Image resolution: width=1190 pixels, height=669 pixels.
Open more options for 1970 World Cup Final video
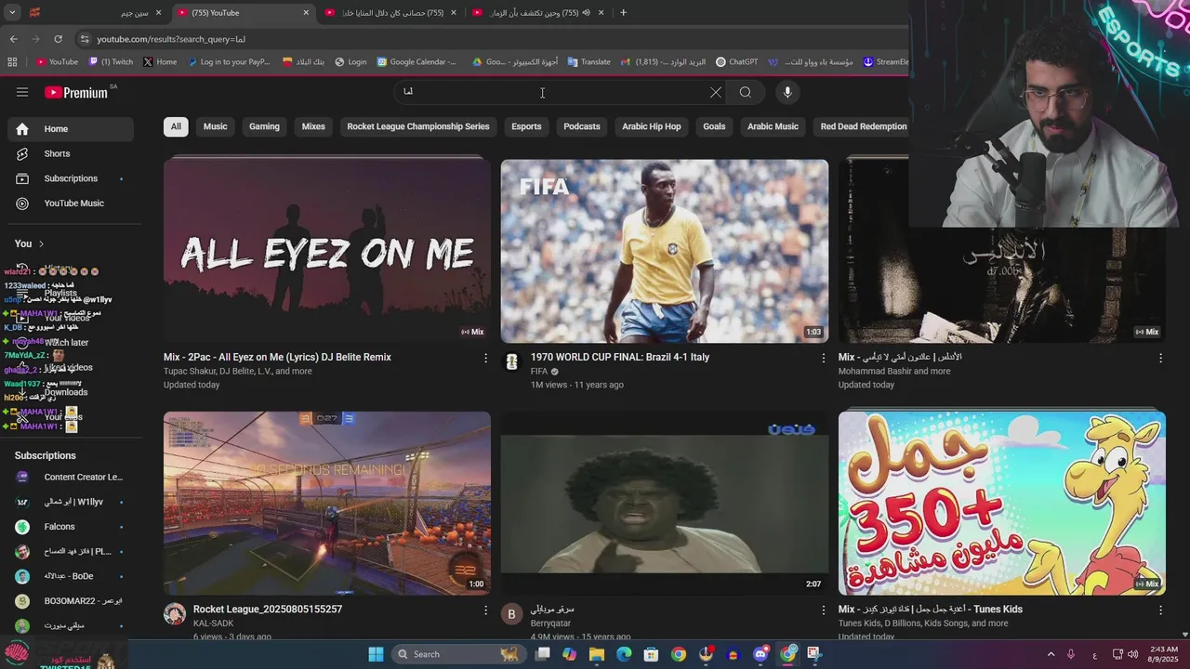(823, 358)
